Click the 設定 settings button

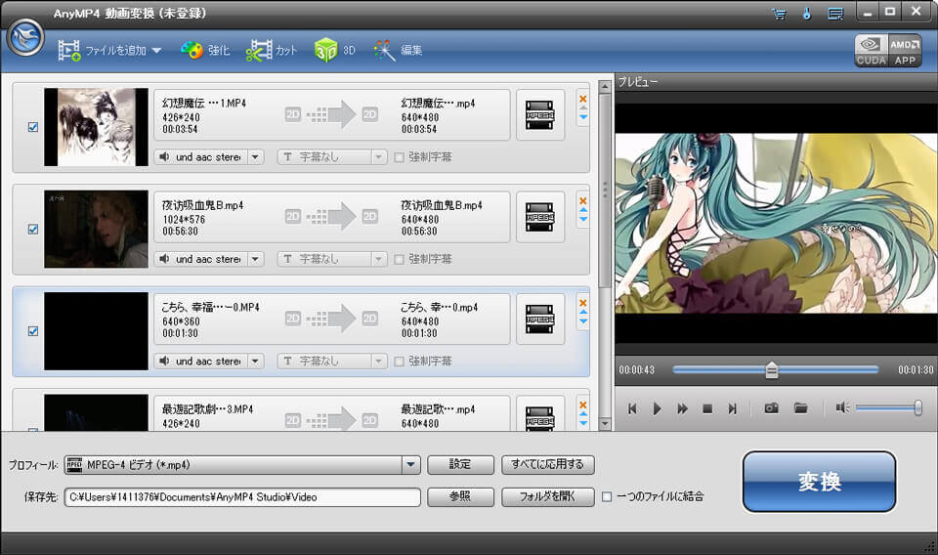[x=460, y=465]
